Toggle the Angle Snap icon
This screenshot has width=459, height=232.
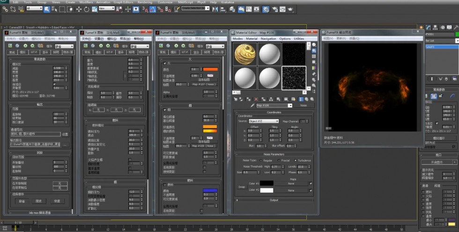153,9
